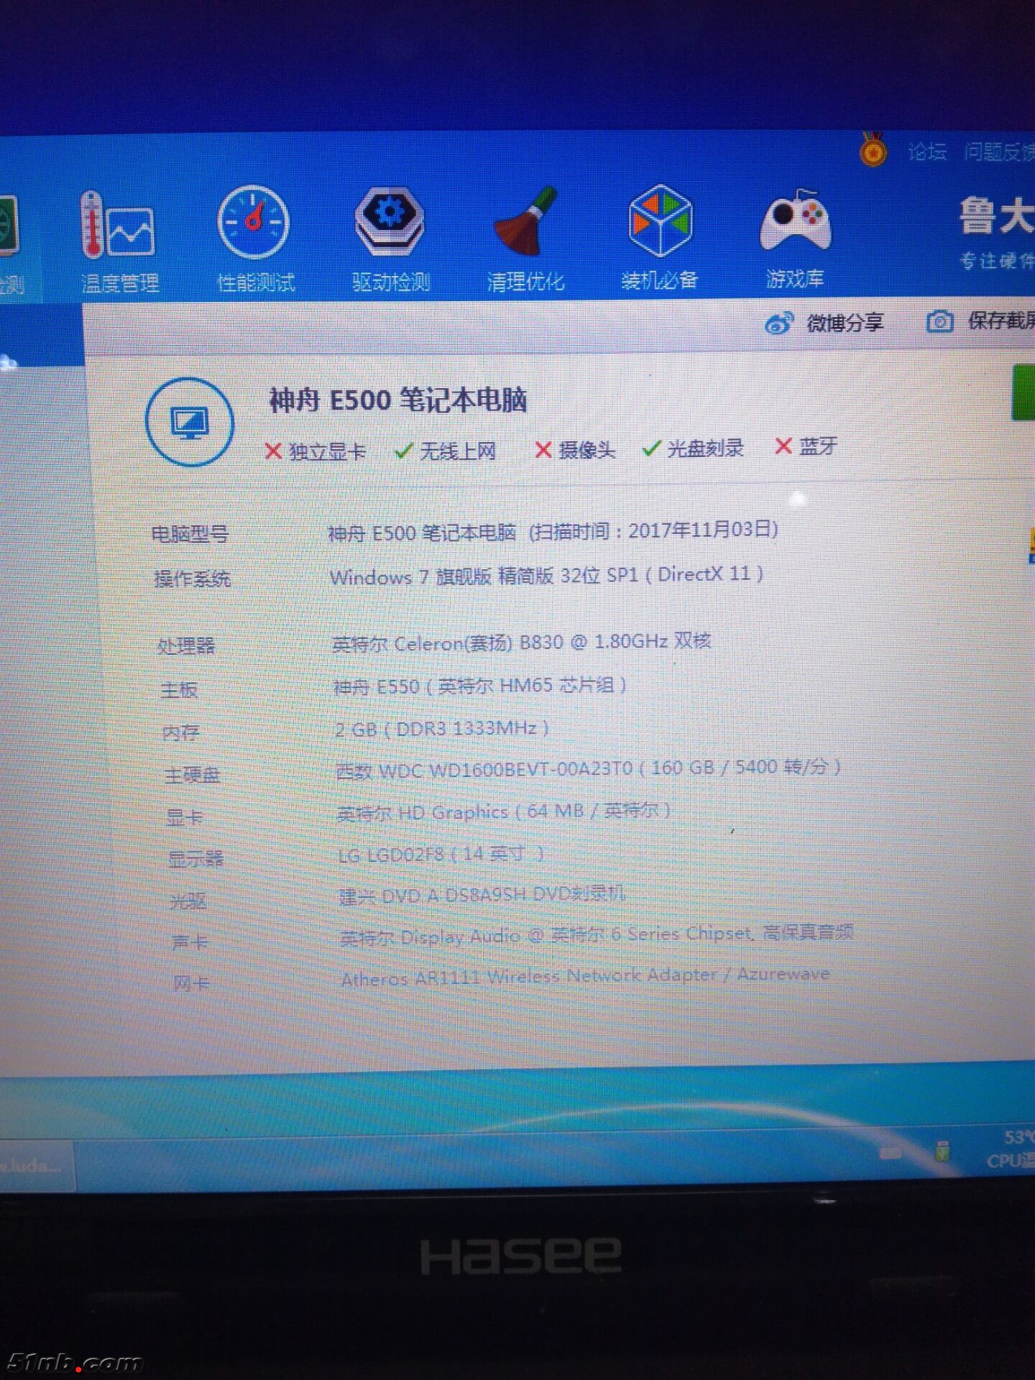
Task: Click the 独立显卡 status indicator
Action: (316, 451)
